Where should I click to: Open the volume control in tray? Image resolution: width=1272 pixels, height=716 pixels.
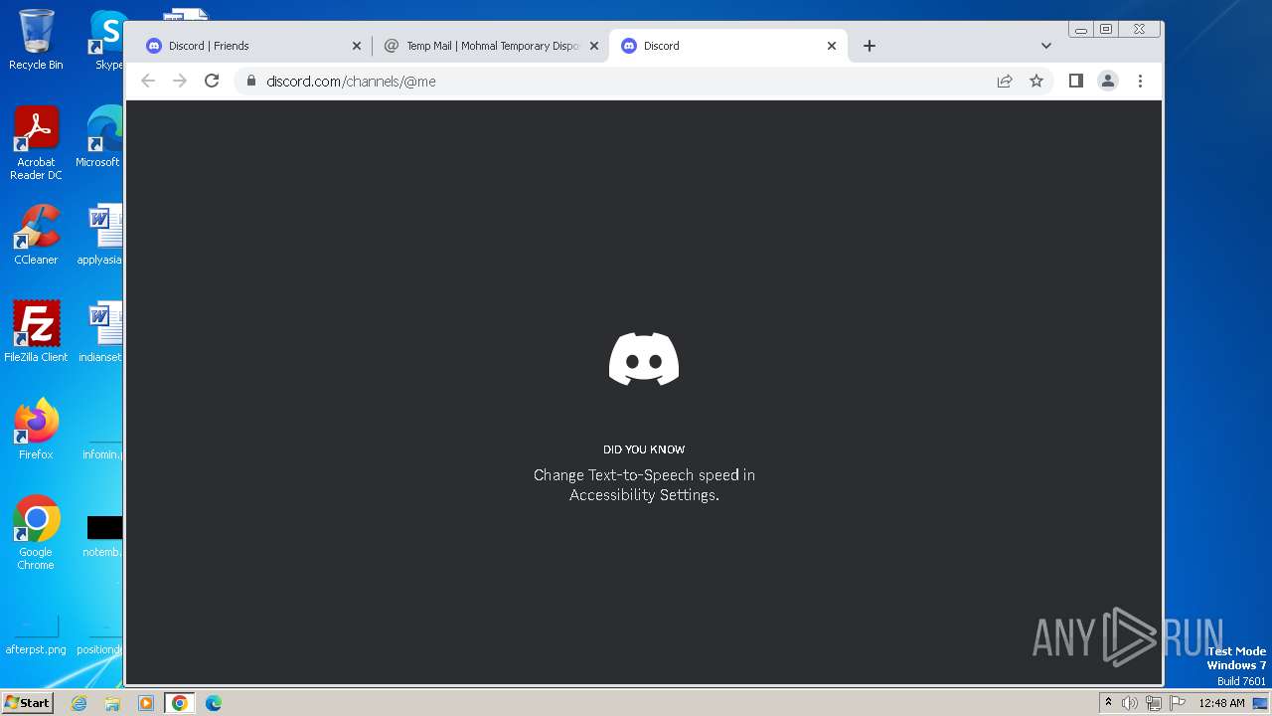click(x=1130, y=703)
